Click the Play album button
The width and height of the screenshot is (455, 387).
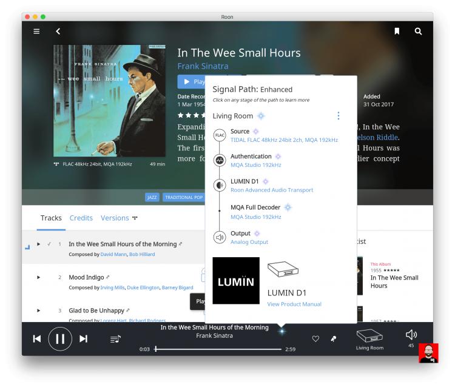[192, 82]
